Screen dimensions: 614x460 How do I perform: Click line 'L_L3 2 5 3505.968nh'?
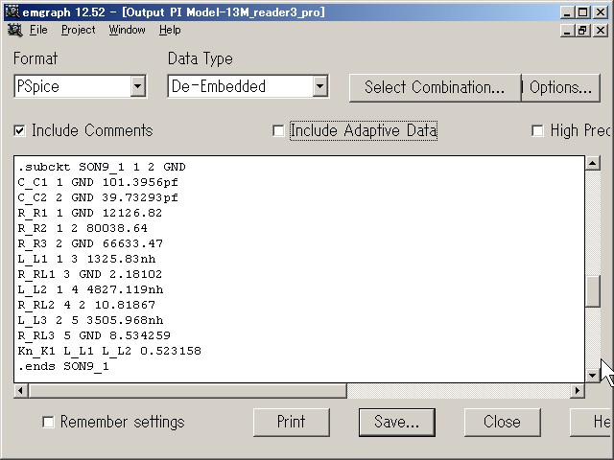pyautogui.click(x=90, y=320)
